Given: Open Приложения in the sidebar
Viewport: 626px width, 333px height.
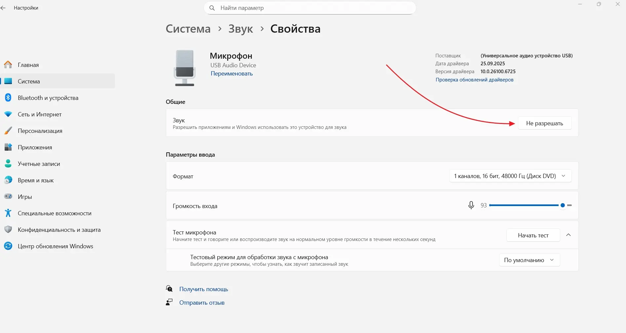Looking at the screenshot, I should (x=35, y=147).
